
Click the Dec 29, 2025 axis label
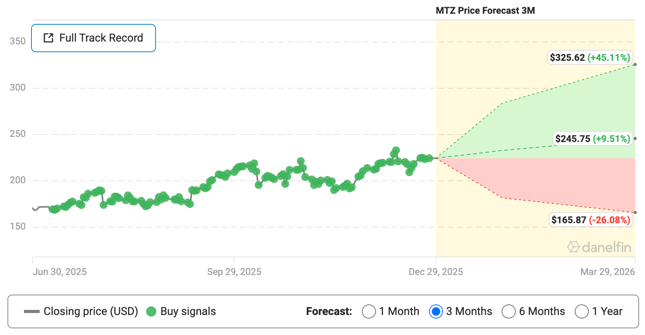click(436, 271)
